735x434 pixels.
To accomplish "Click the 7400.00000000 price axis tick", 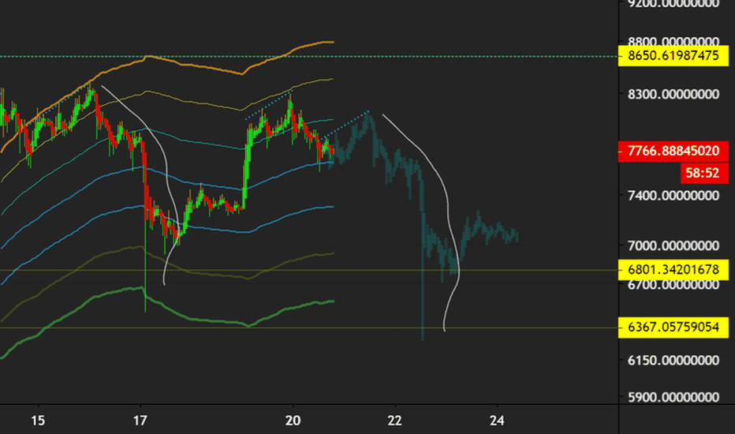I will [x=673, y=195].
